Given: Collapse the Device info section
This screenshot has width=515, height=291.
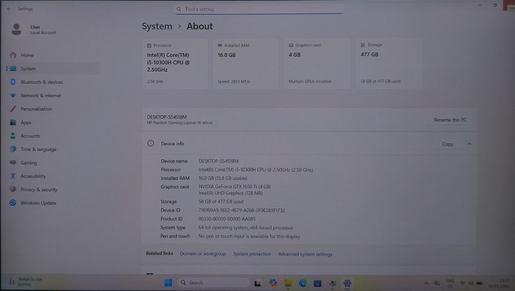Looking at the screenshot, I should (x=469, y=144).
